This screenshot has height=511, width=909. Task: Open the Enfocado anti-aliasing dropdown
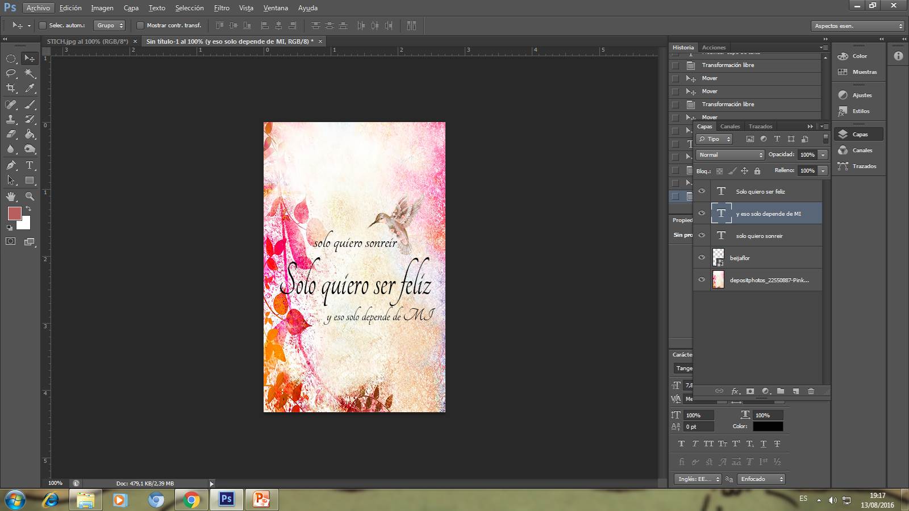pyautogui.click(x=761, y=479)
